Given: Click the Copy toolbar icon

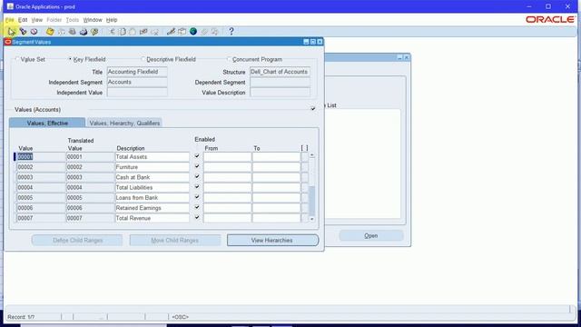Looking at the screenshot, I should point(123,32).
